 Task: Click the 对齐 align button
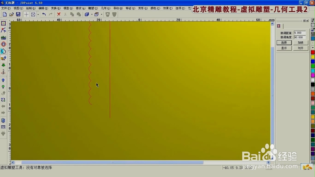click(301, 48)
